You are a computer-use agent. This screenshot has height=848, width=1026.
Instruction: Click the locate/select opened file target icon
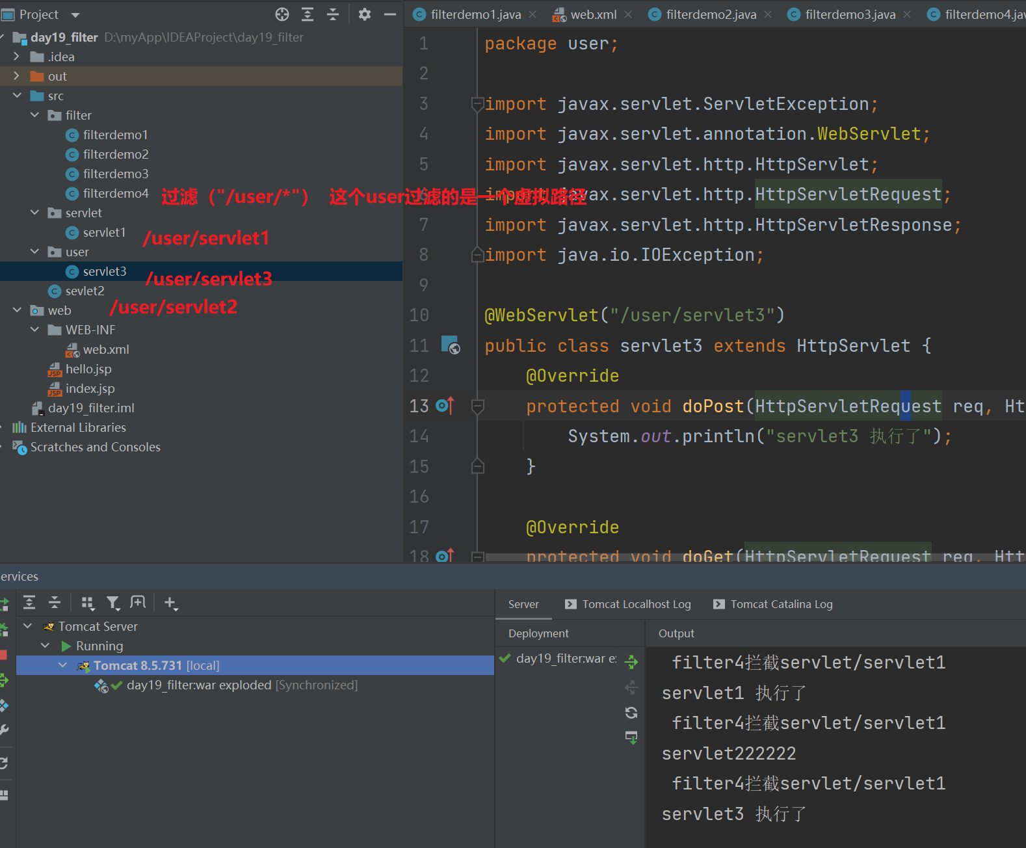pos(282,14)
